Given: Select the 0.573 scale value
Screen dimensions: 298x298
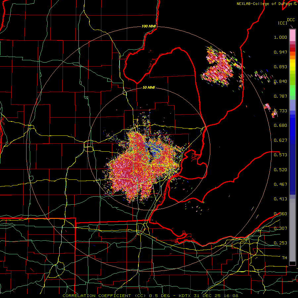Looking at the screenshot, I should pos(280,155).
